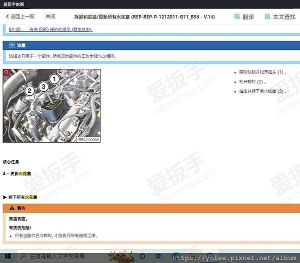
Task: Magnify the engine image with zoom icon
Action: (6, 72)
